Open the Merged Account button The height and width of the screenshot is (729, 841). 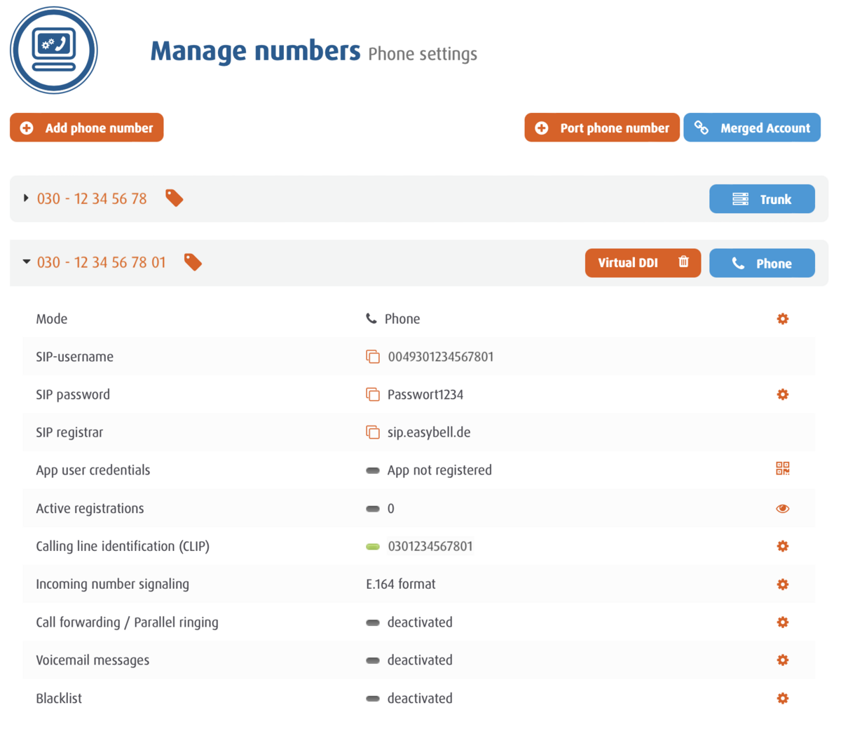pos(752,128)
